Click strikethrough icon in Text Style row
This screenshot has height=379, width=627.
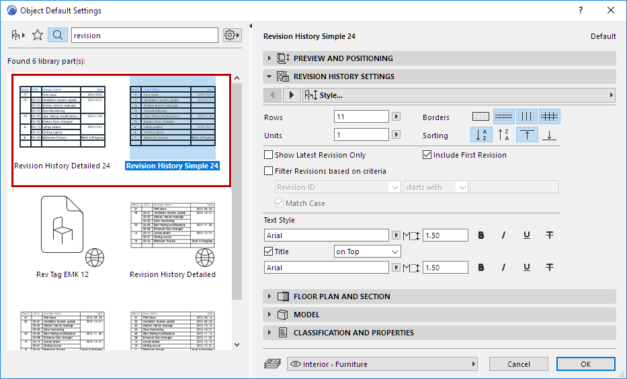[550, 235]
